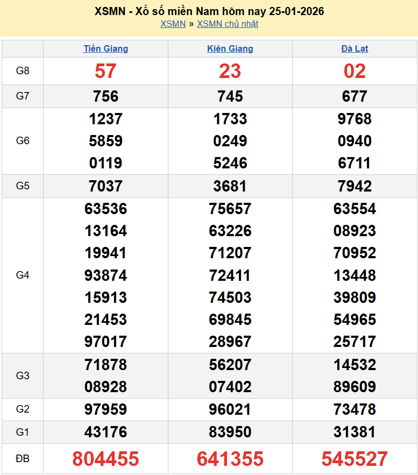The width and height of the screenshot is (418, 475).
Task: Open the XSMN breadcrumb link
Action: click(173, 24)
